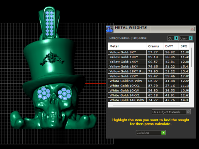The image size is (199, 149).
Task: Click the METAL WEIGHTS title bar
Action: point(151,29)
